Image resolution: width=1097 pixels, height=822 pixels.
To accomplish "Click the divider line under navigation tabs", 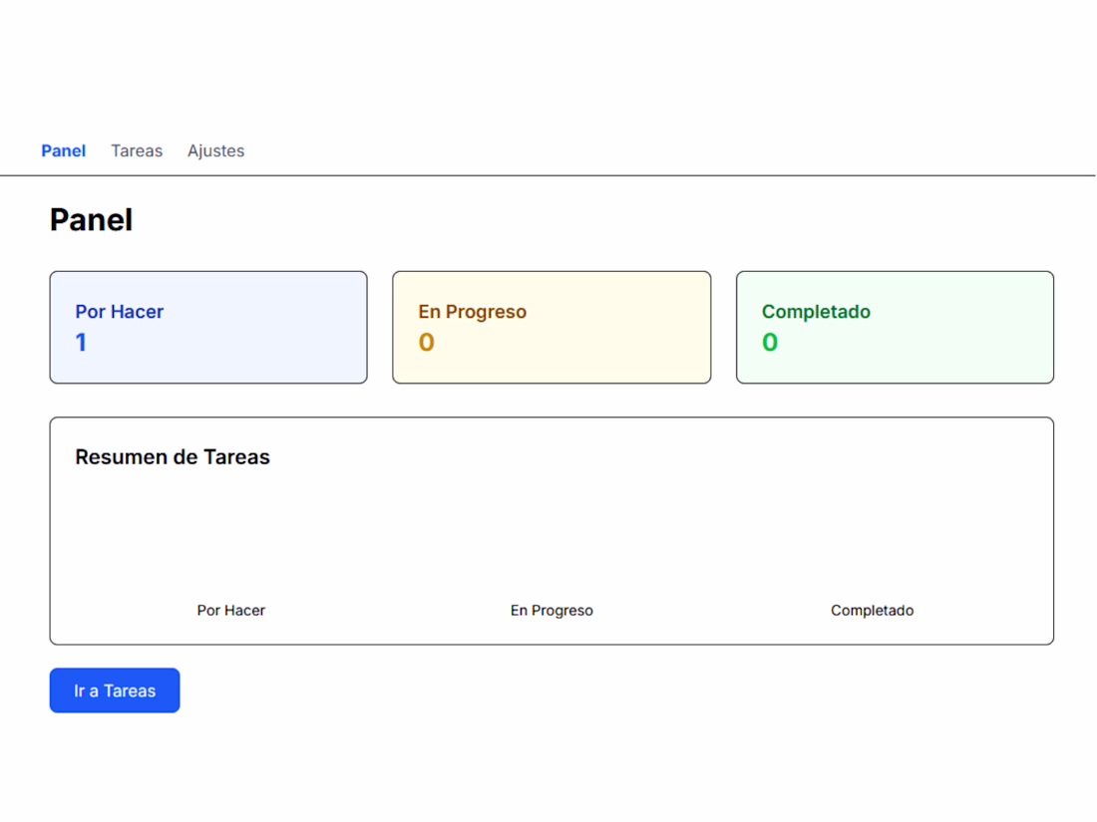I will [x=548, y=175].
